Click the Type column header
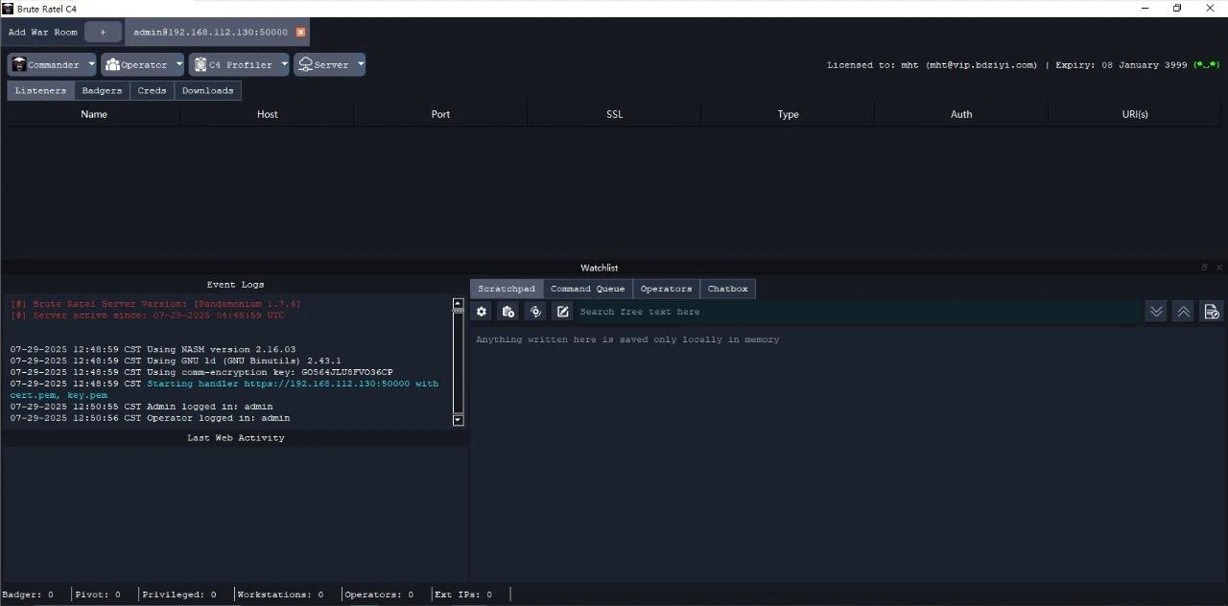Image resolution: width=1228 pixels, height=606 pixels. [x=788, y=114]
